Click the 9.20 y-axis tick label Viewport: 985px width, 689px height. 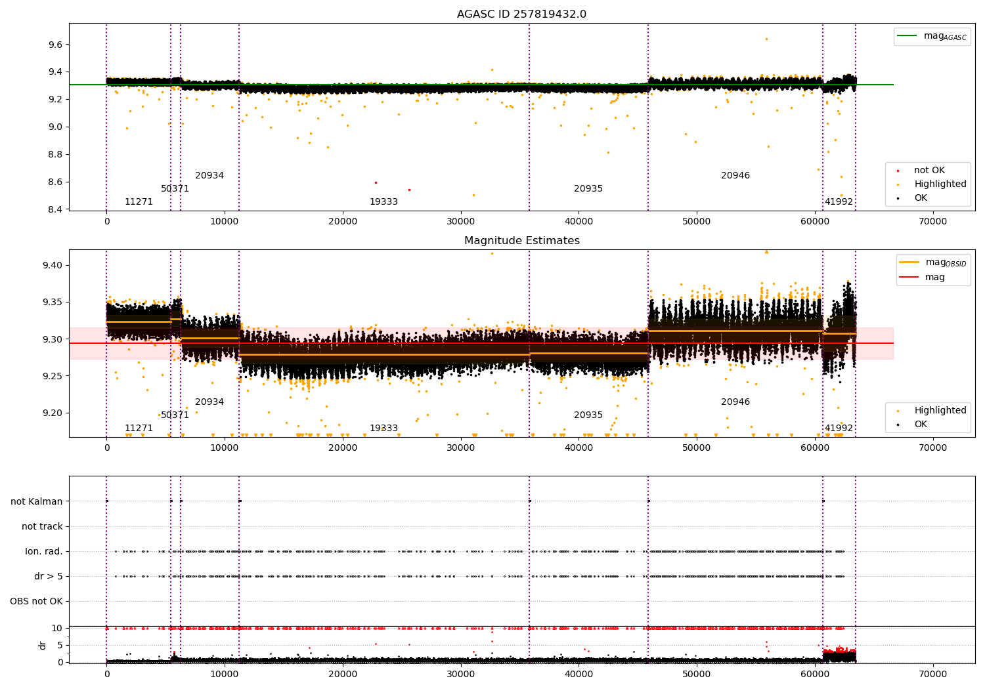point(53,413)
